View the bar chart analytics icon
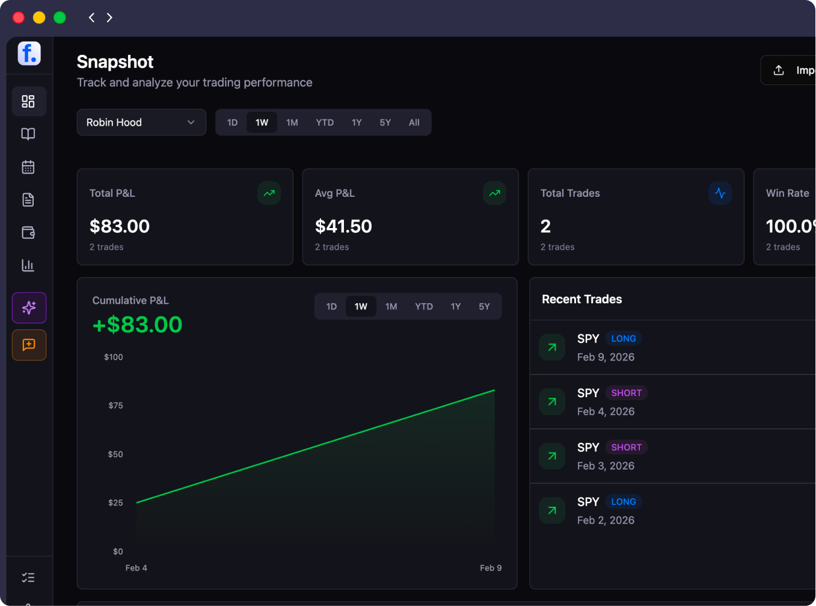The height and width of the screenshot is (606, 816). (x=28, y=265)
